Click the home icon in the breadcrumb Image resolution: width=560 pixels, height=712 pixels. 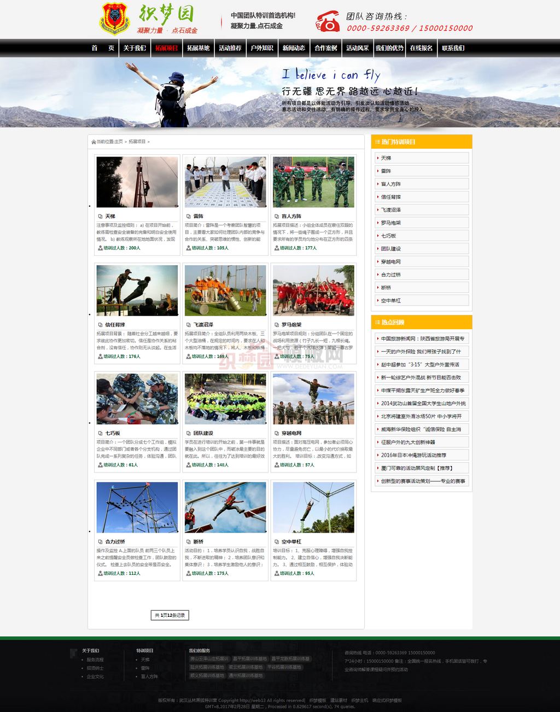pos(94,142)
